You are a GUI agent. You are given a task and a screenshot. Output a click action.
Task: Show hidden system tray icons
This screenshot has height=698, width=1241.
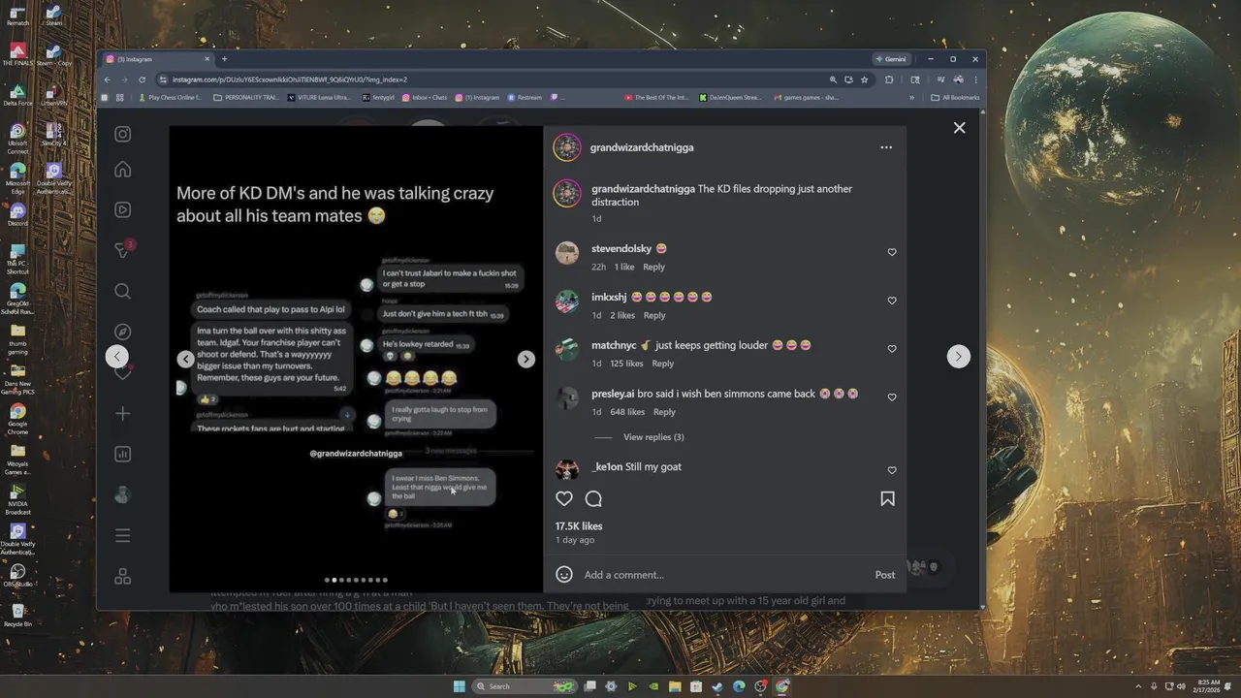1139,686
